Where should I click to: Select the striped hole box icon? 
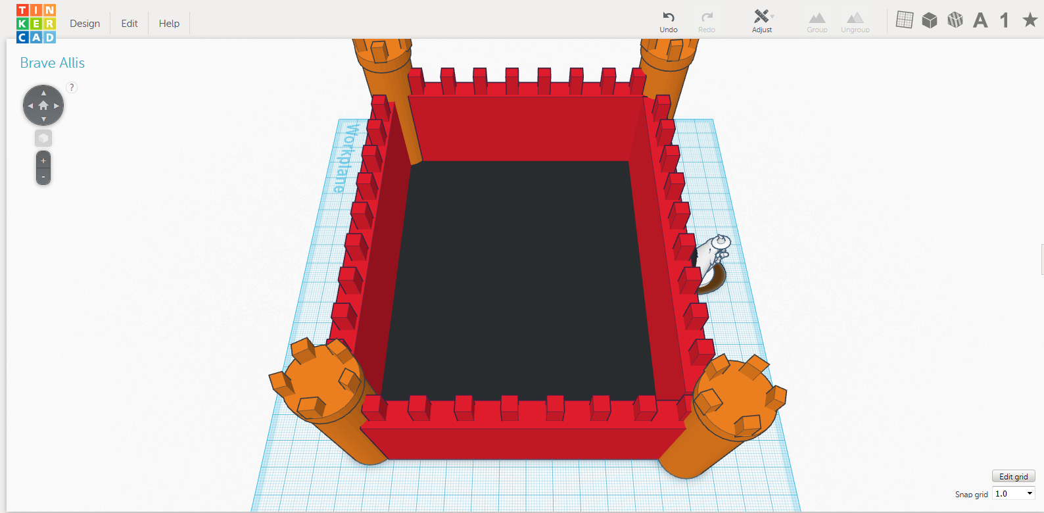(955, 20)
